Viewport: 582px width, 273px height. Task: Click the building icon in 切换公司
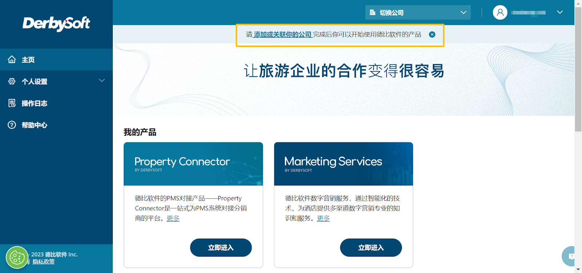point(372,12)
